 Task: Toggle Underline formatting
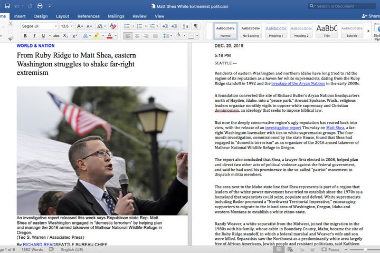[43, 36]
